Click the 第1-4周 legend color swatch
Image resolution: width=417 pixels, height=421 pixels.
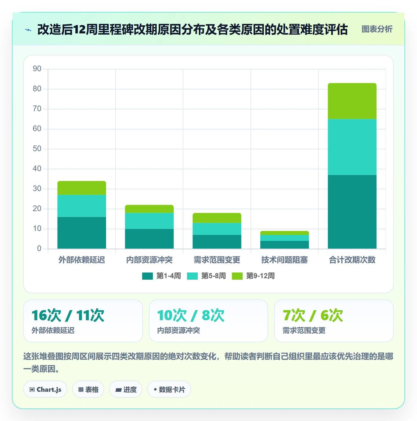[x=147, y=276]
